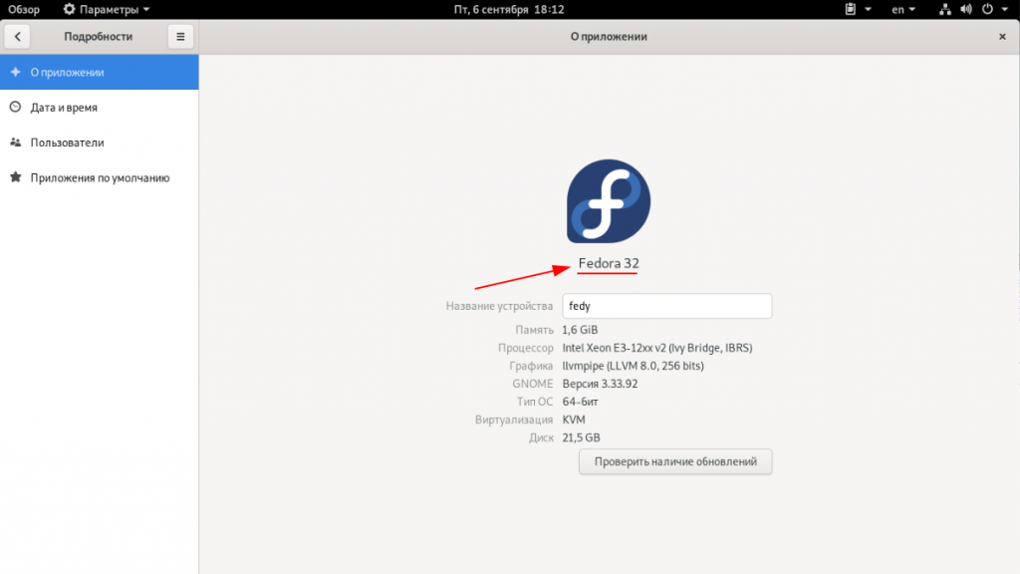Select the О приложении sidebar item
1020x574 pixels.
(x=100, y=73)
